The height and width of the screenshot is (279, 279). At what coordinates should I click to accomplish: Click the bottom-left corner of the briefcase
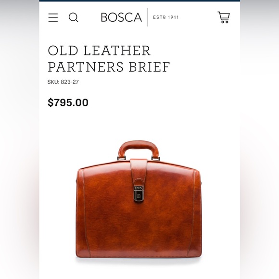80,254
